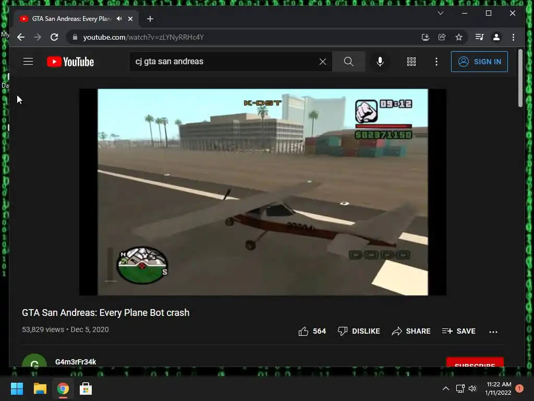Open the YouTube apps grid icon
The image size is (534, 401).
(411, 62)
